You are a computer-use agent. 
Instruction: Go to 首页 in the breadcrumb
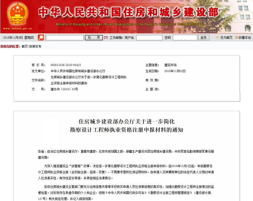click(x=25, y=46)
